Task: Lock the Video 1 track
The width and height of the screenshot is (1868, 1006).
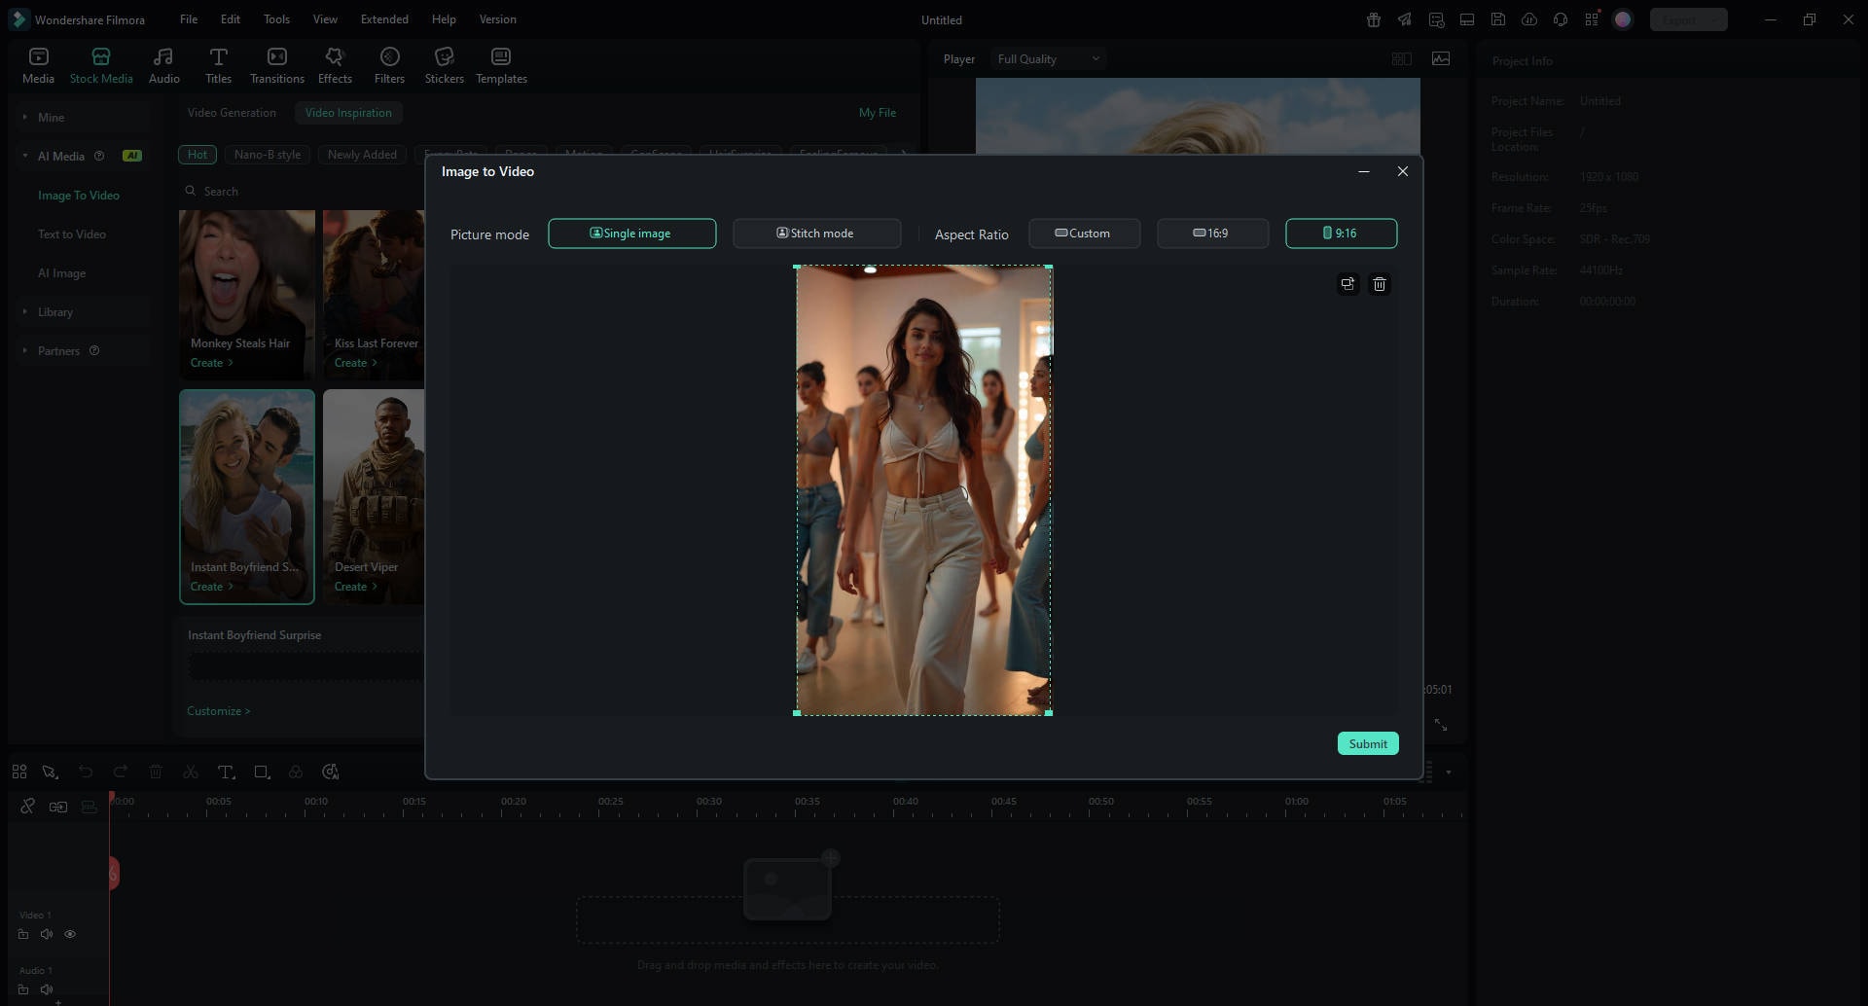Action: pos(23,934)
